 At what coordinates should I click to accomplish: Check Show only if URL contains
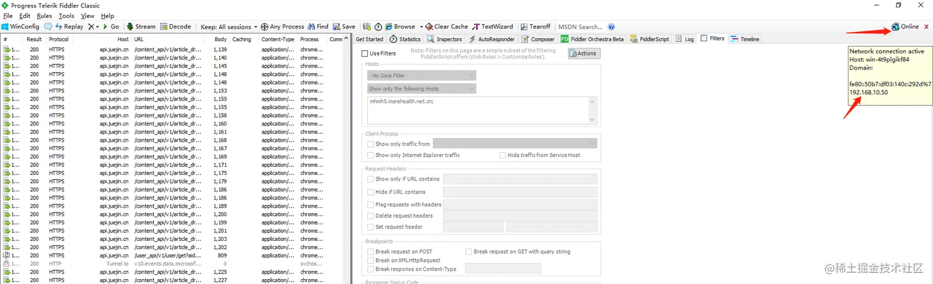[370, 179]
